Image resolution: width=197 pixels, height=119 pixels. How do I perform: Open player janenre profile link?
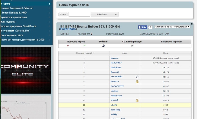point(115,58)
